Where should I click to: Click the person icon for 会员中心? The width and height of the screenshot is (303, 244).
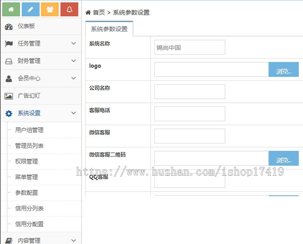click(9, 78)
